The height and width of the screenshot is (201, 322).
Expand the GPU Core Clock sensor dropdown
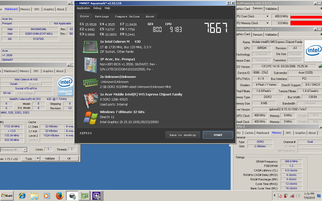click(x=267, y=16)
